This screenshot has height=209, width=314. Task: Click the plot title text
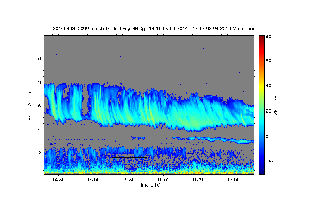pyautogui.click(x=154, y=28)
